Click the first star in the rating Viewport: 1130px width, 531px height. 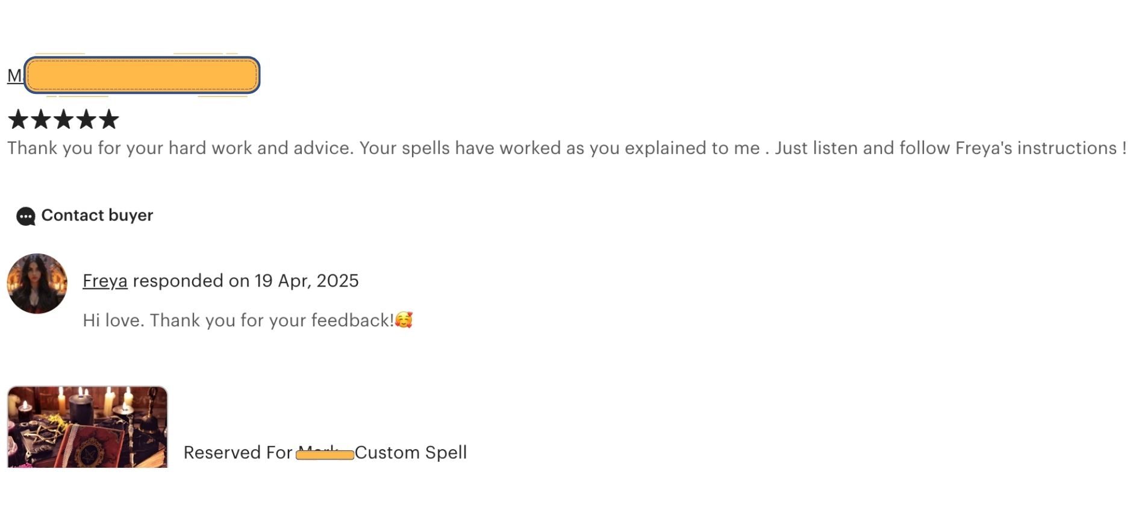pos(18,119)
